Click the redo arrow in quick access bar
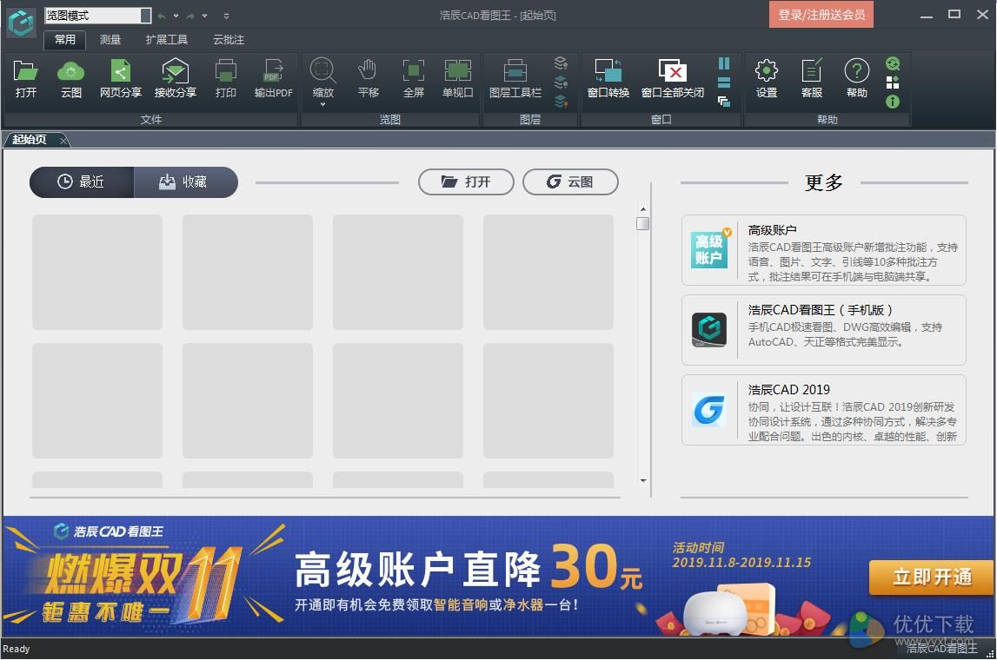Viewport: 997px width, 660px height. 190,16
